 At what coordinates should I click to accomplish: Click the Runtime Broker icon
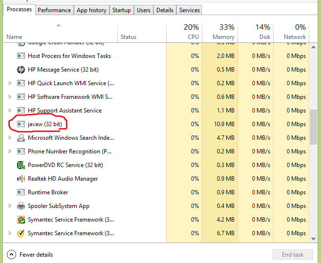(21, 192)
